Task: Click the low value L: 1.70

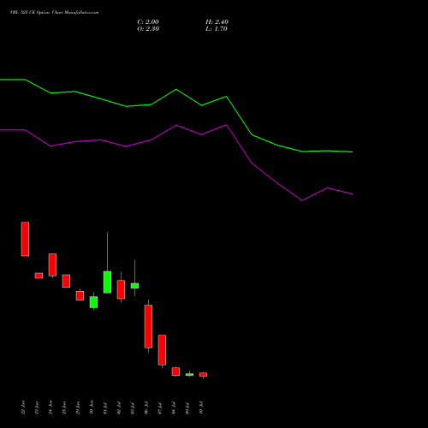Action: 217,29
